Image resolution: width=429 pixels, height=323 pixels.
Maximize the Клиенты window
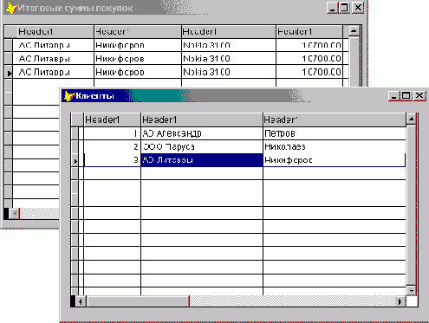pyautogui.click(x=406, y=96)
